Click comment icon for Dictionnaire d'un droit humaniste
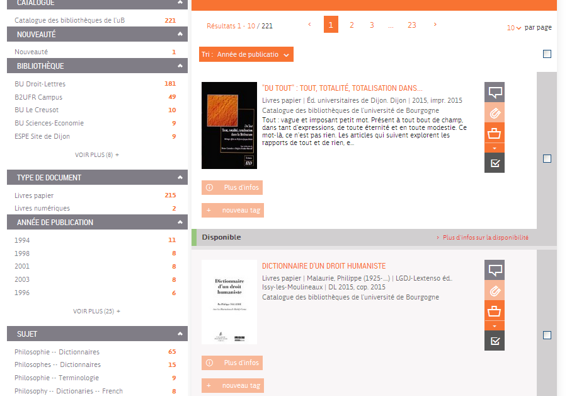 click(495, 270)
